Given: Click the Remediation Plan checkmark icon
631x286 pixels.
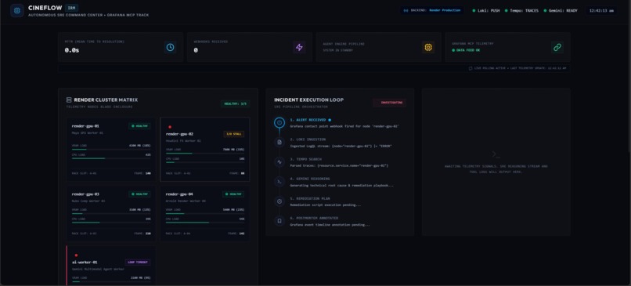Looking at the screenshot, I should tap(279, 201).
